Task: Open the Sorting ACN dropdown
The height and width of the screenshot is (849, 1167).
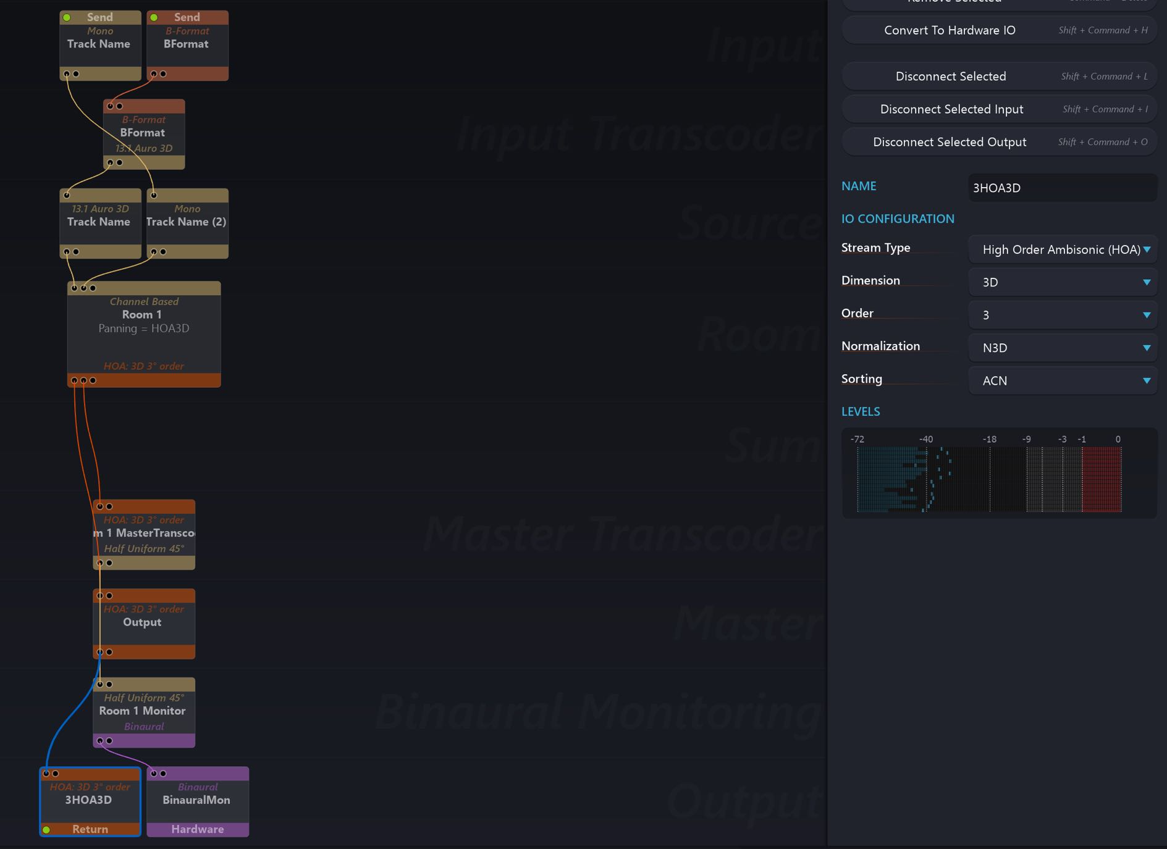Action: coord(1062,380)
